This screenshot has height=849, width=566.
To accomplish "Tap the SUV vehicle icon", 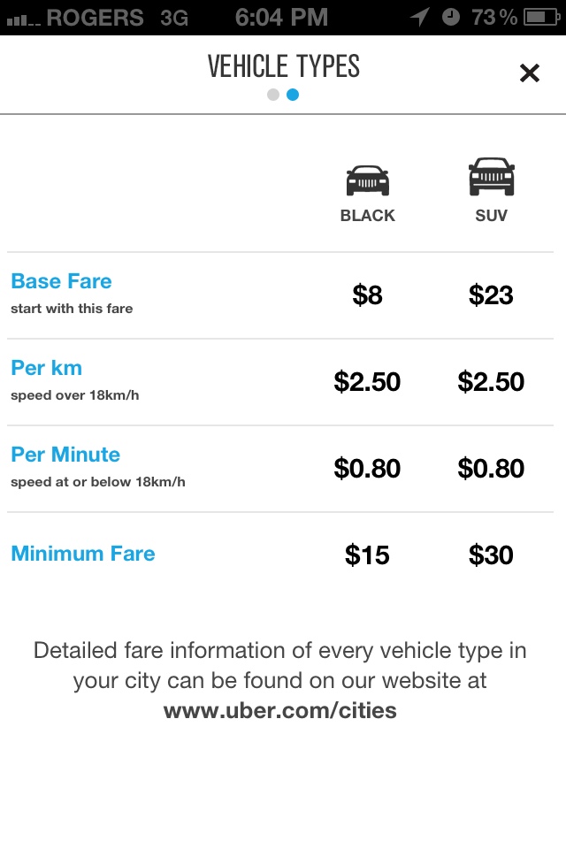I will (x=491, y=177).
